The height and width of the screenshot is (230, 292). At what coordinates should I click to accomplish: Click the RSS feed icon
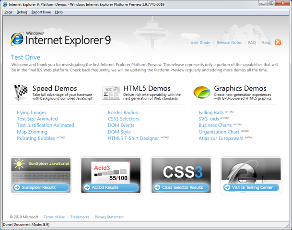pyautogui.click(x=278, y=43)
